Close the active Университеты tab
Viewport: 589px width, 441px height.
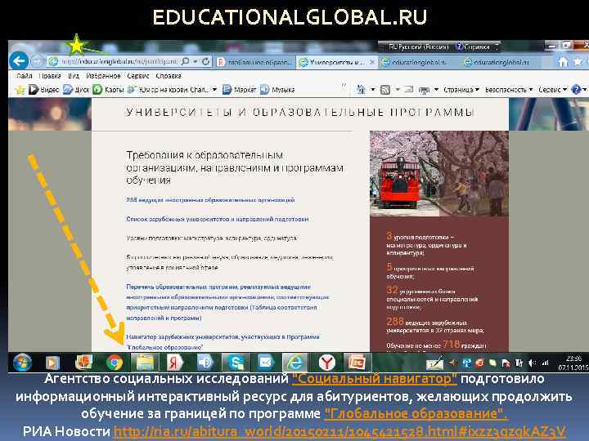coord(372,62)
